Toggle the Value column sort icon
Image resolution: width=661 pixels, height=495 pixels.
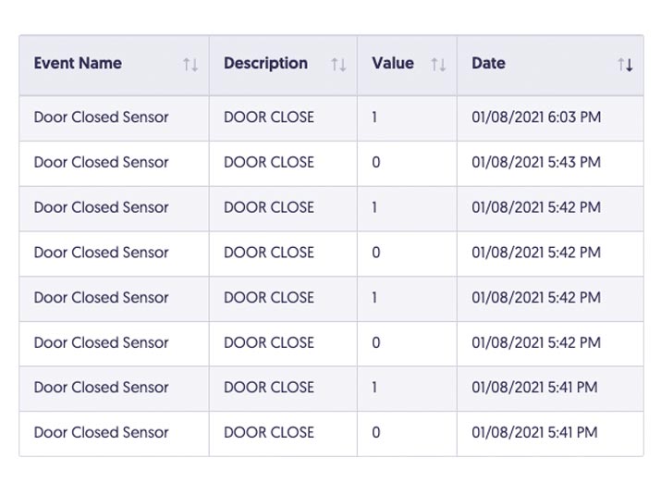[438, 65]
